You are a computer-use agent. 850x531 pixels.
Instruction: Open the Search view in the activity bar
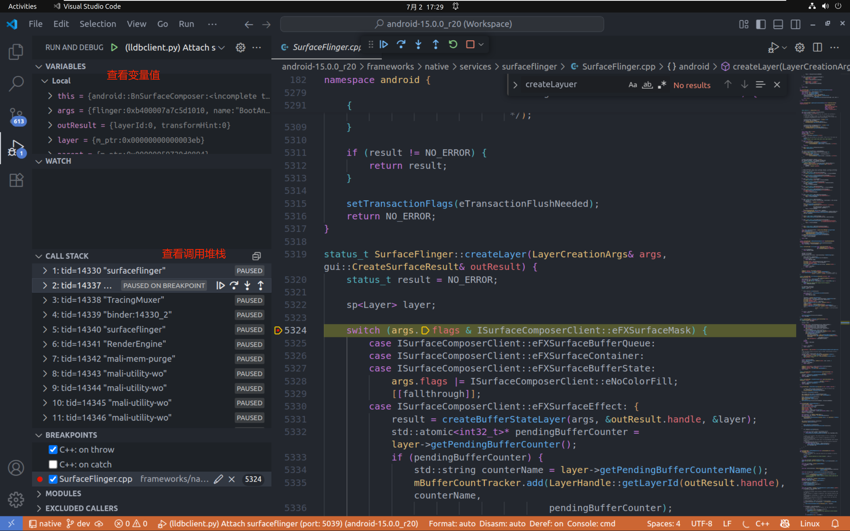16,84
